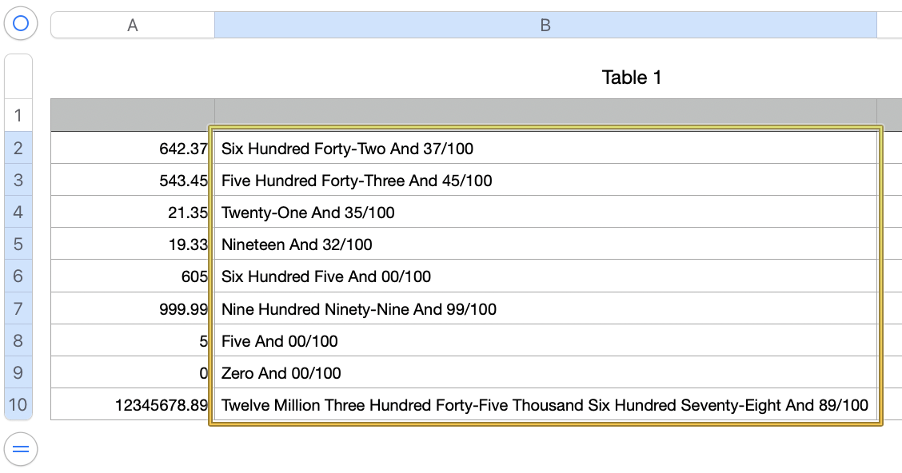Select 'Nineteen And 32/100' cell

click(x=545, y=244)
